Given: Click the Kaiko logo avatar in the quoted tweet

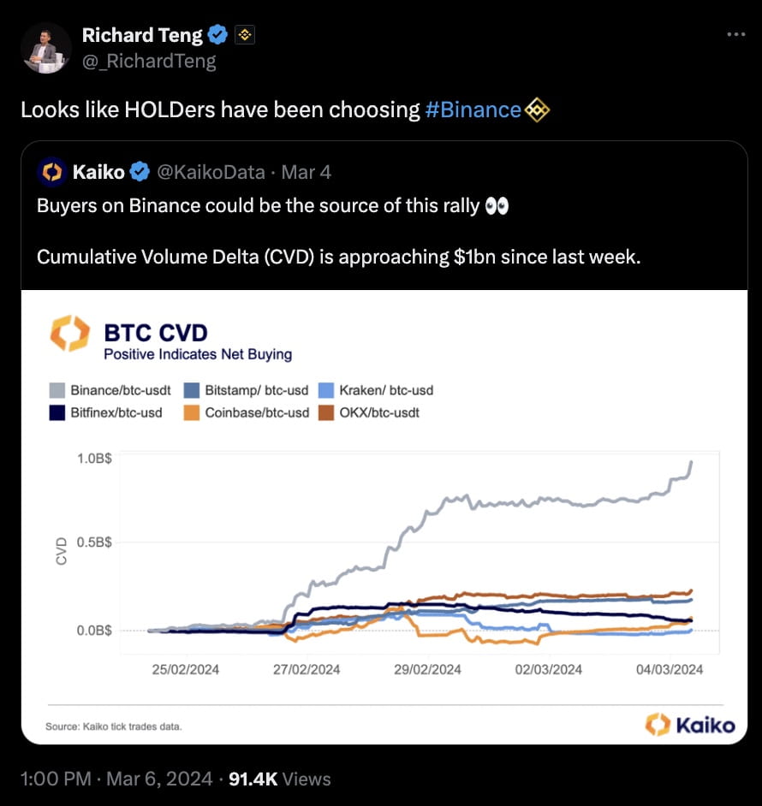Looking at the screenshot, I should click(x=52, y=171).
